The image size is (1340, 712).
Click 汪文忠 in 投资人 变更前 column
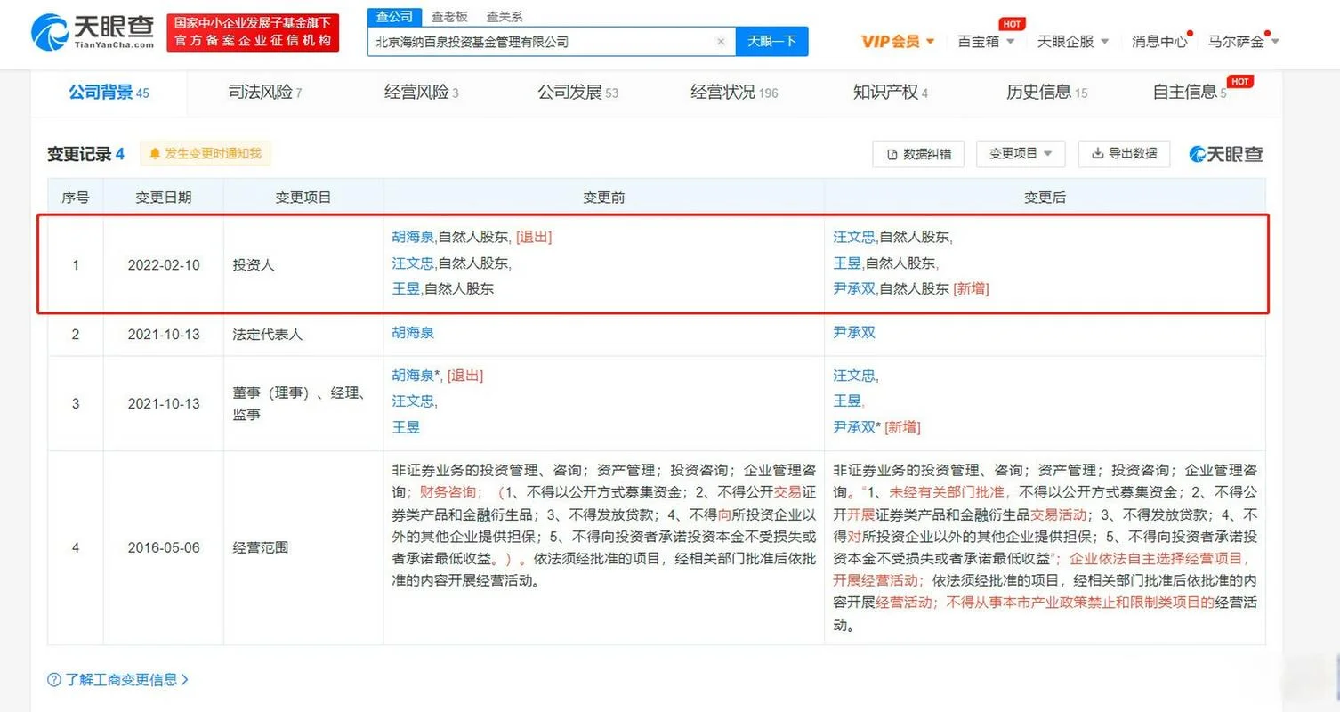coord(413,263)
